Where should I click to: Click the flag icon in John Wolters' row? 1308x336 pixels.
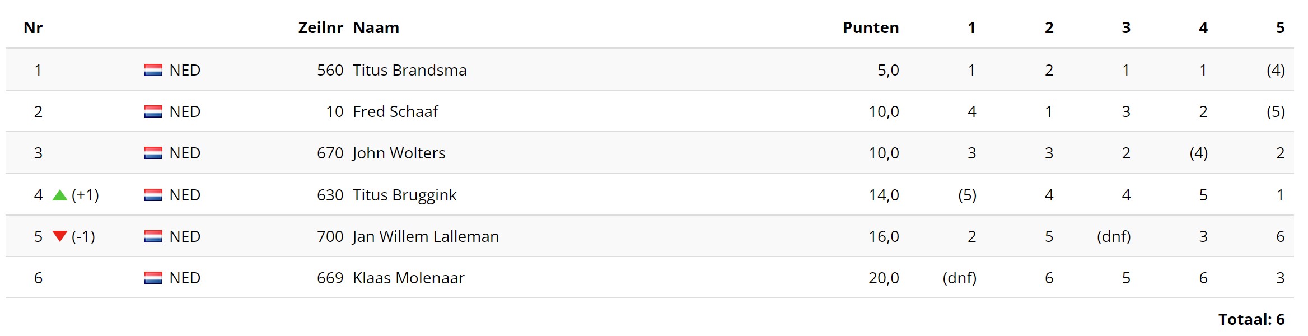point(153,153)
